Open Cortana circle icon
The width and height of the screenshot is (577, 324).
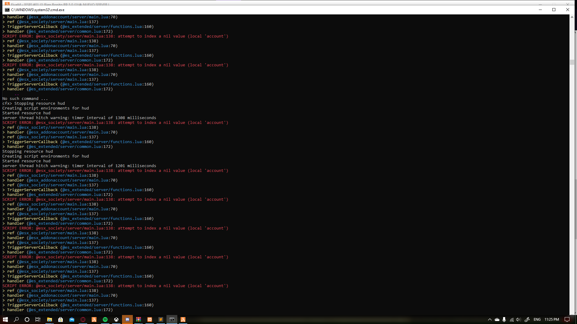point(27,319)
